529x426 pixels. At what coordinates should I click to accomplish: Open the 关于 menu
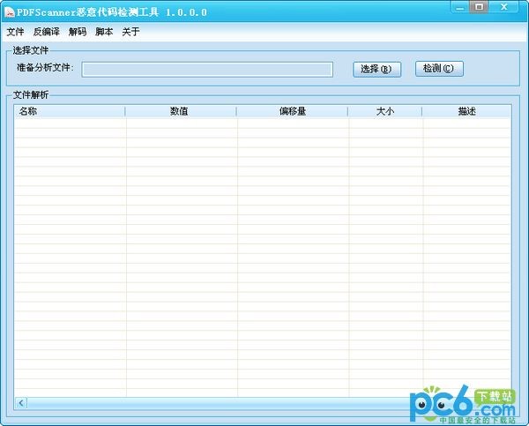coord(130,32)
